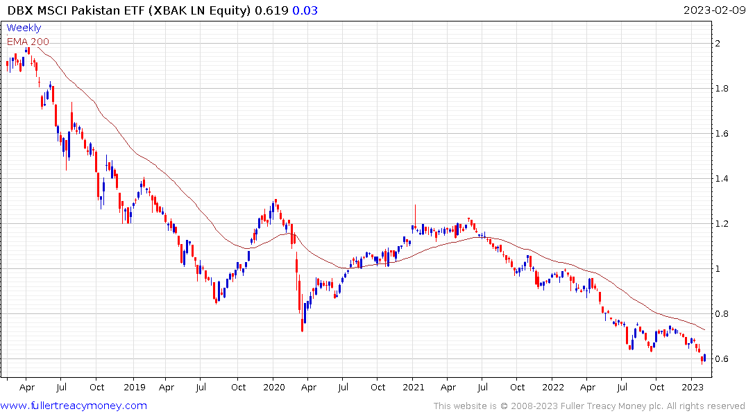The width and height of the screenshot is (746, 416).
Task: Click the x-axis label 2021
Action: tap(414, 388)
